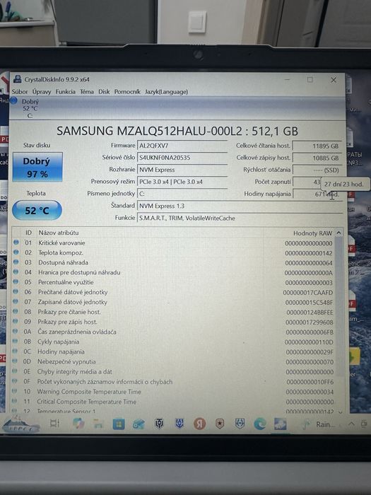371x495 pixels.
Task: Open Task View from the taskbar
Action: click(x=54, y=424)
